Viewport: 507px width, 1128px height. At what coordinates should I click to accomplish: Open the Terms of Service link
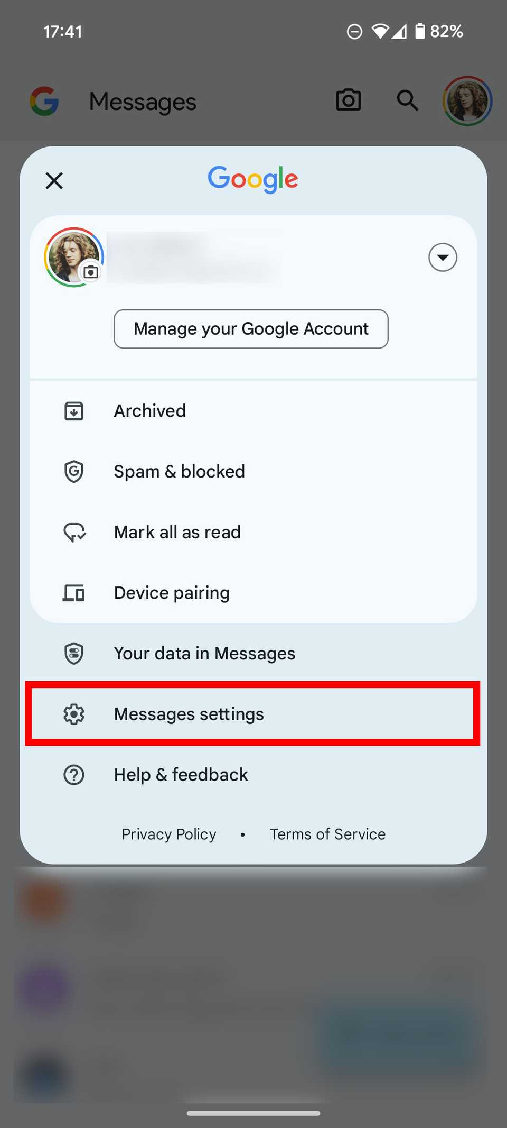pyautogui.click(x=327, y=834)
